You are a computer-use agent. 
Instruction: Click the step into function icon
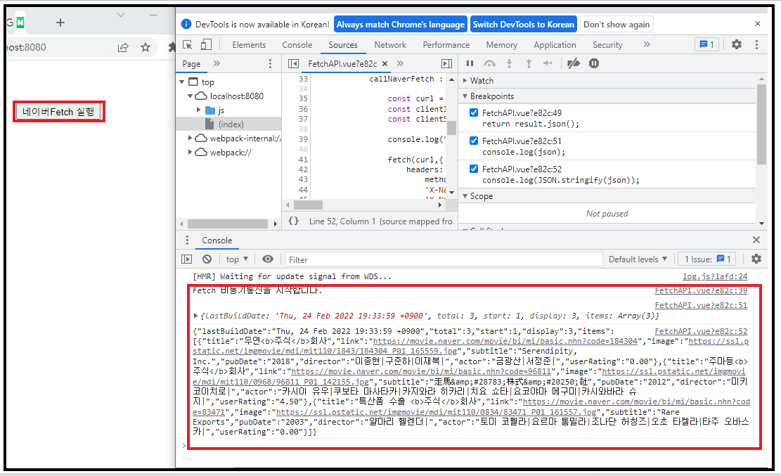click(x=509, y=63)
